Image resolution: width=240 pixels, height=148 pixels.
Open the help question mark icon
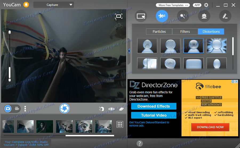coord(139,143)
